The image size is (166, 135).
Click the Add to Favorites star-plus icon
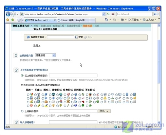pyautogui.click(x=13, y=20)
